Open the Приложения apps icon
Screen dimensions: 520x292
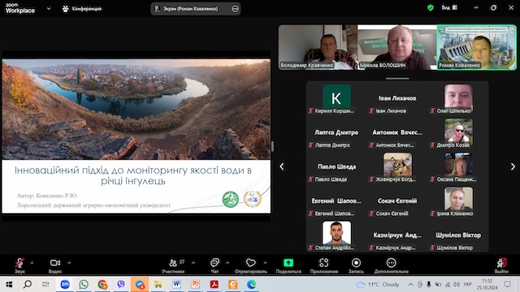pyautogui.click(x=323, y=263)
